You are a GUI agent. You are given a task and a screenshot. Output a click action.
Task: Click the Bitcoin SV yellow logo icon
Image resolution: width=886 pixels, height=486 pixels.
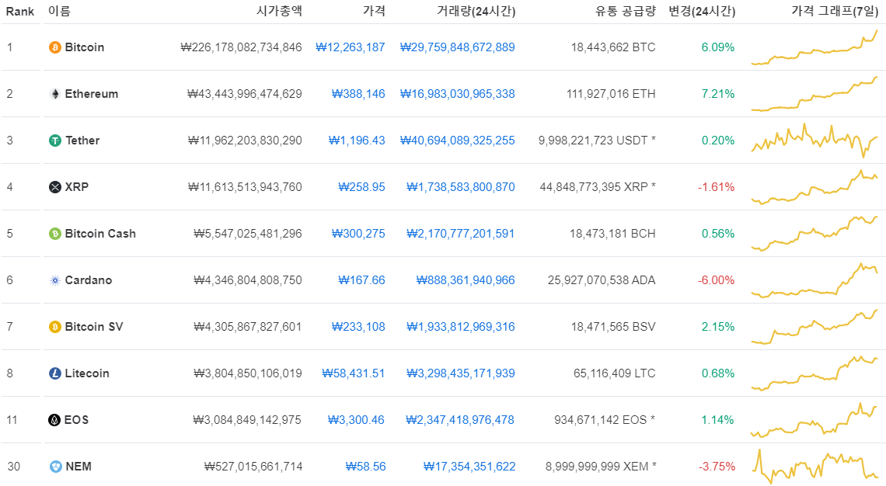pyautogui.click(x=55, y=327)
